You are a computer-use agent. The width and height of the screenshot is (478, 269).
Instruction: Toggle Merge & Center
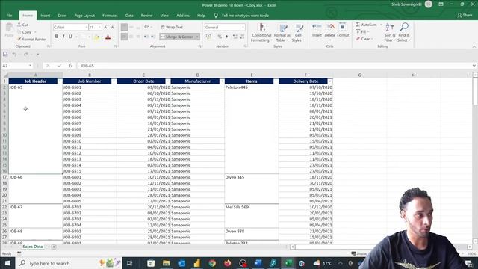click(x=179, y=37)
